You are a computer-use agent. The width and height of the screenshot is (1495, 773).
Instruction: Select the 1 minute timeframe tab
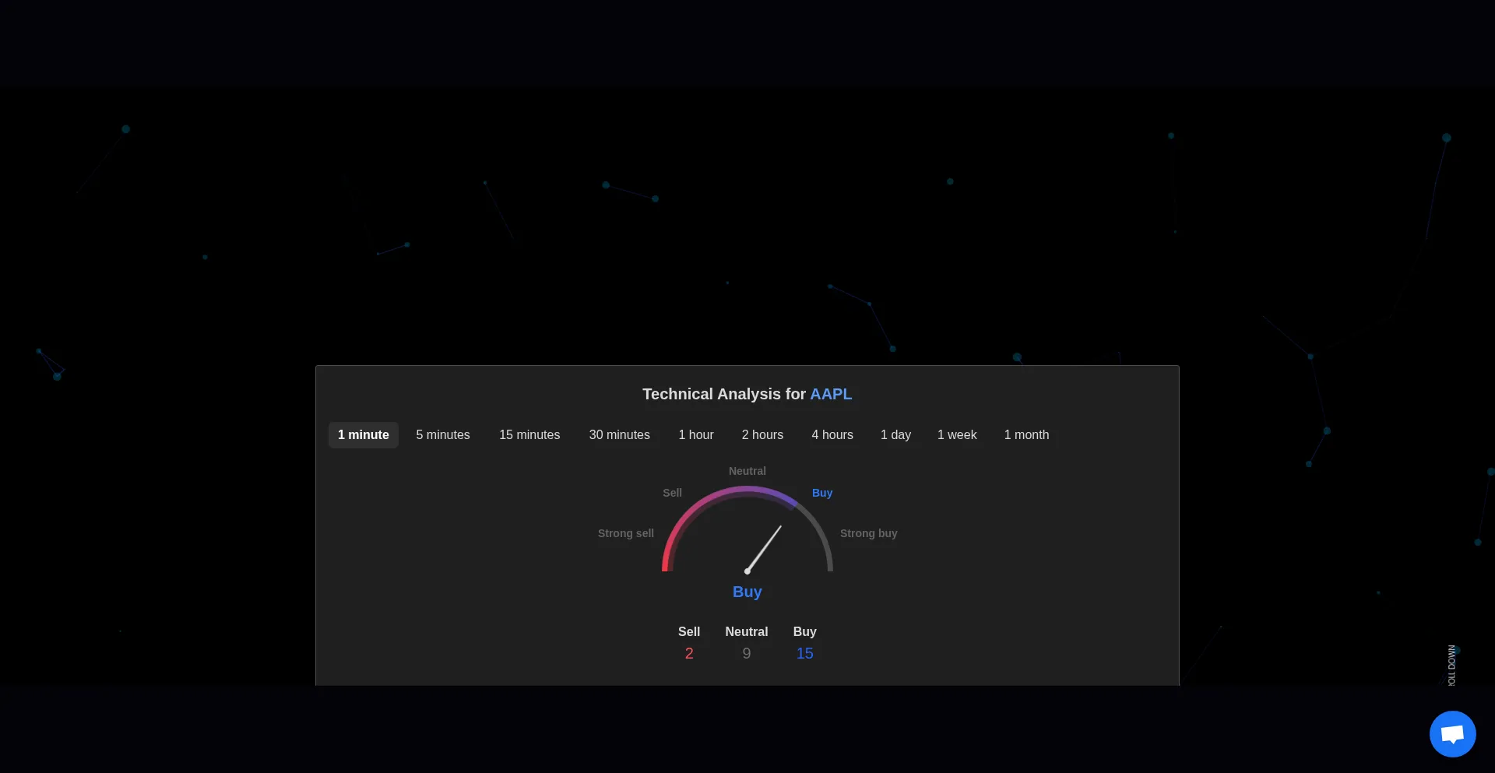(363, 435)
